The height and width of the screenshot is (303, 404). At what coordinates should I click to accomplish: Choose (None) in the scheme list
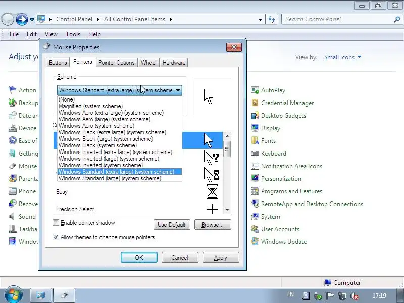[x=120, y=99]
